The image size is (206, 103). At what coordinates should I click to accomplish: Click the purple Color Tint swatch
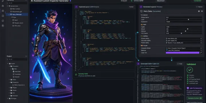pyautogui.click(x=183, y=53)
